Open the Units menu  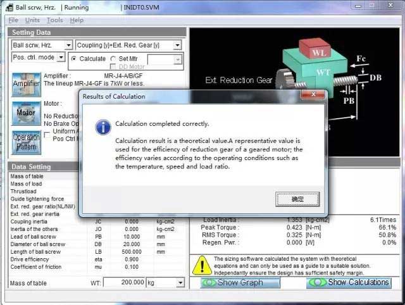click(x=32, y=20)
